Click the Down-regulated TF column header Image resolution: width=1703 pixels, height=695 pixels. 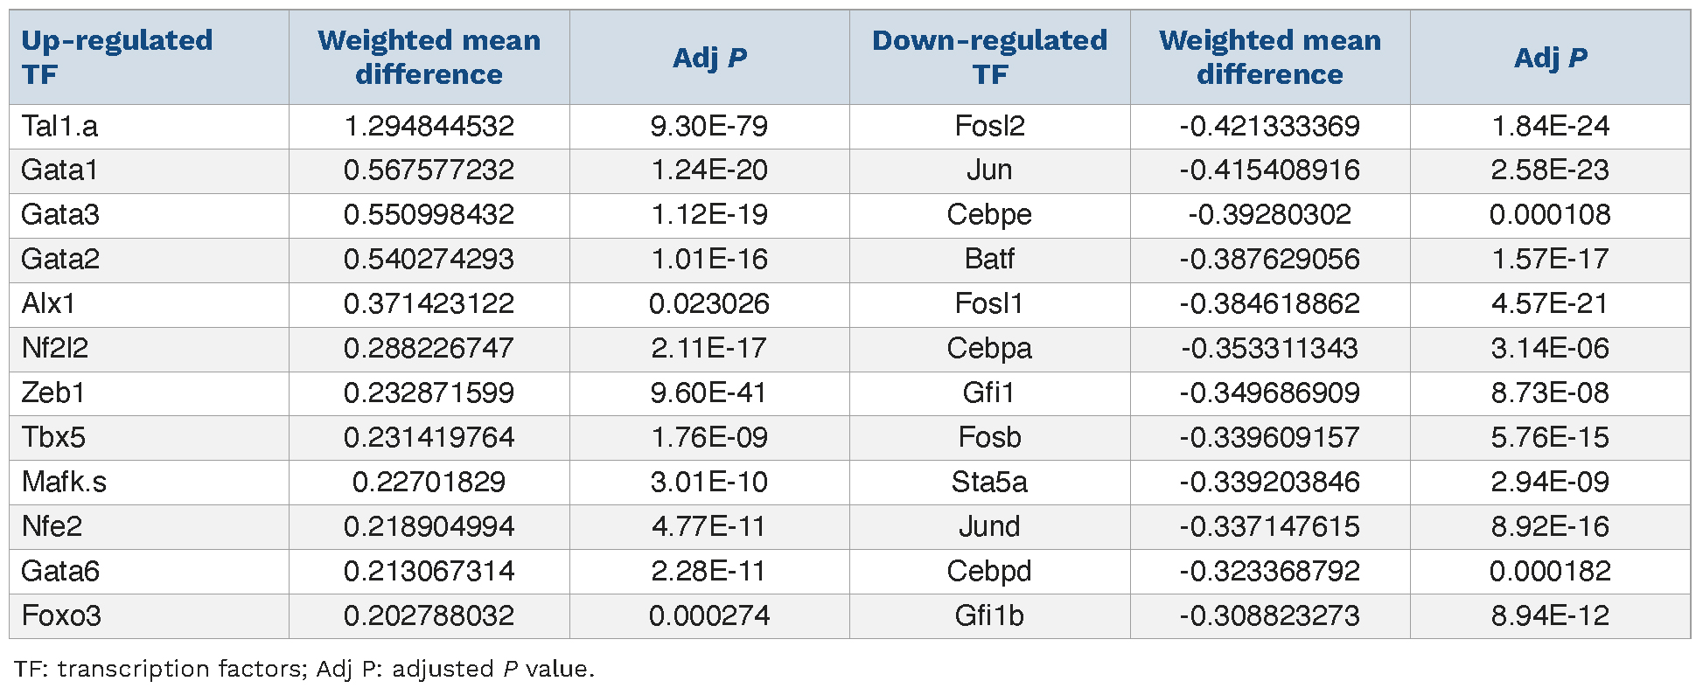pyautogui.click(x=989, y=57)
